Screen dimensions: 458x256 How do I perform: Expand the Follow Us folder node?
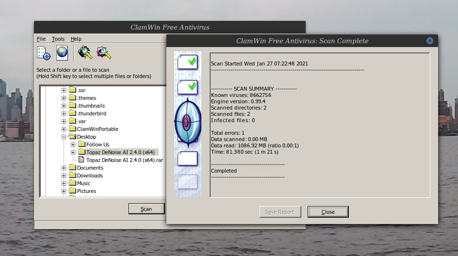tap(73, 144)
